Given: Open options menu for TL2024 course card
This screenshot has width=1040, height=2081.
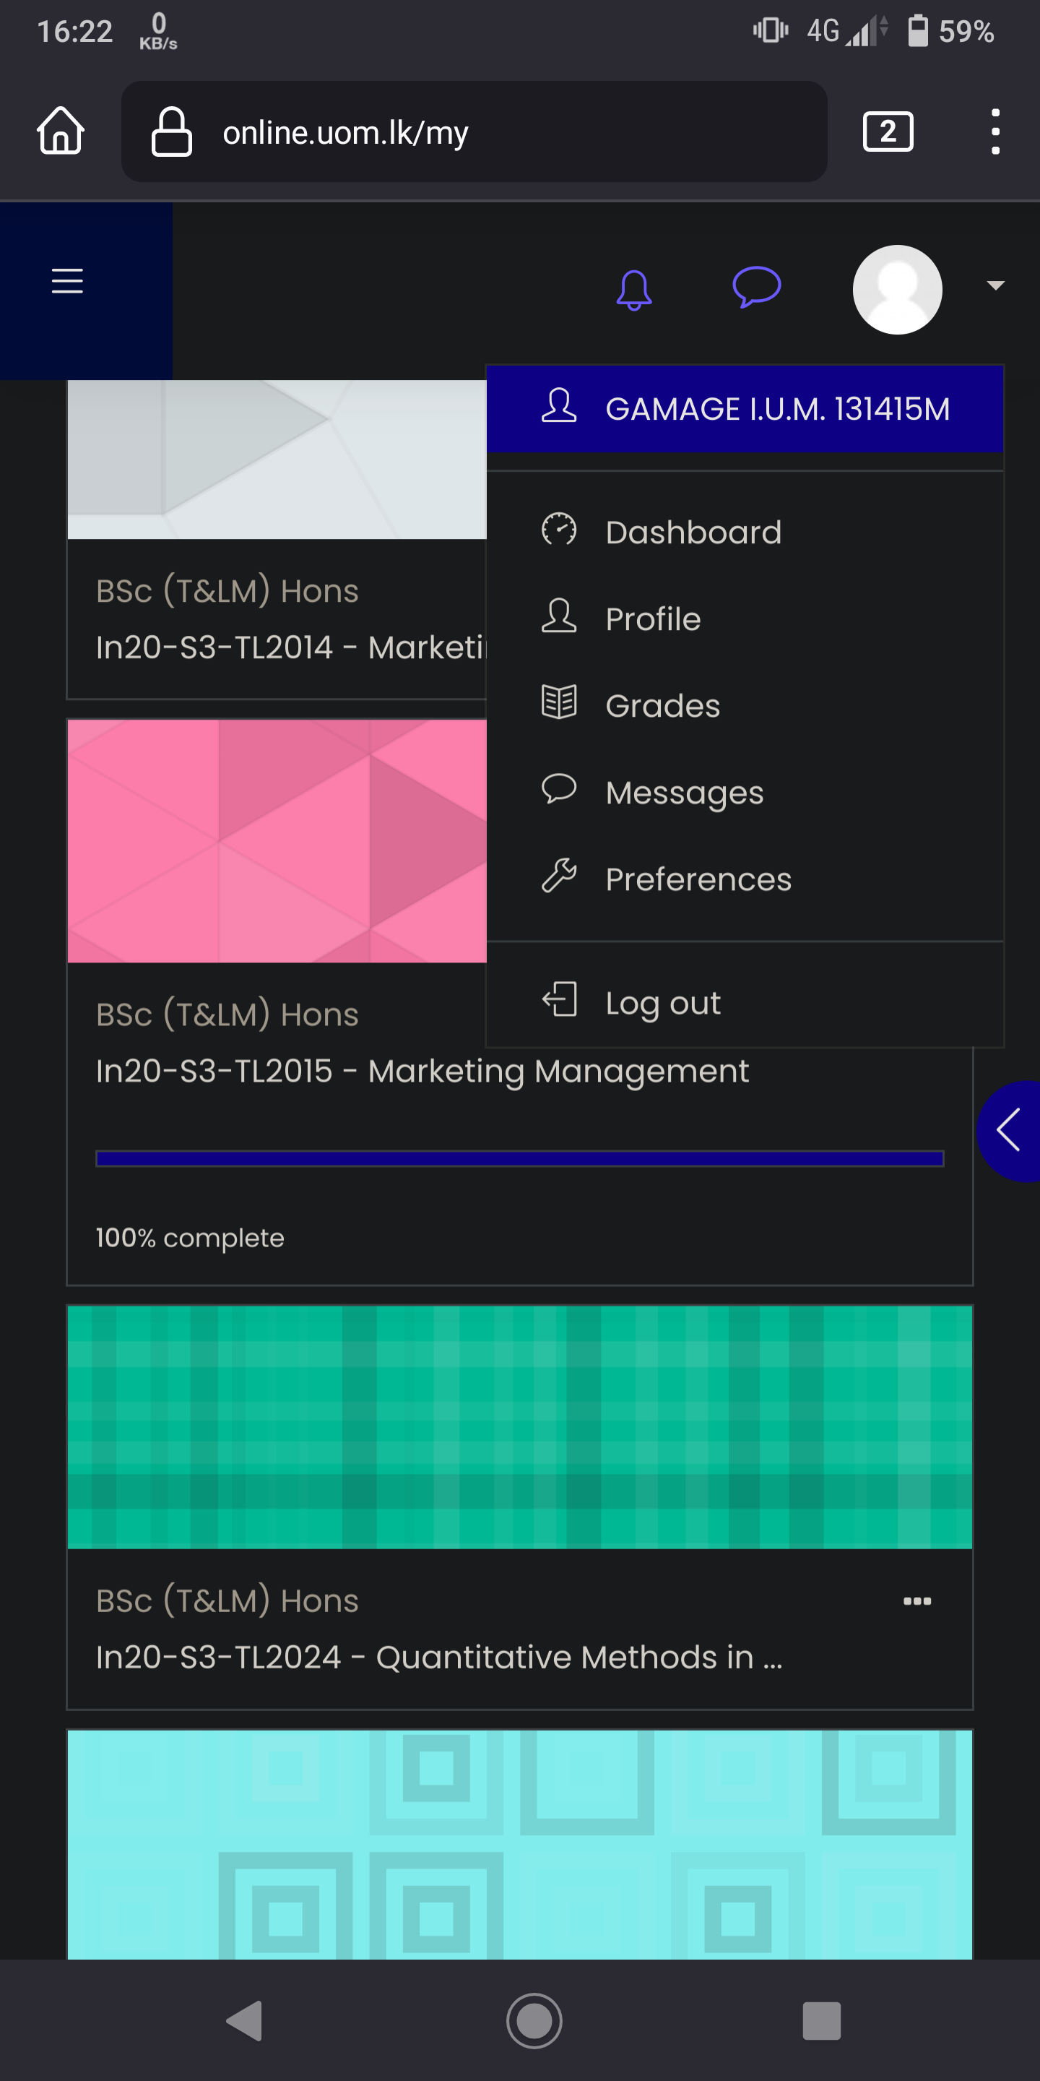Looking at the screenshot, I should pos(917,1601).
